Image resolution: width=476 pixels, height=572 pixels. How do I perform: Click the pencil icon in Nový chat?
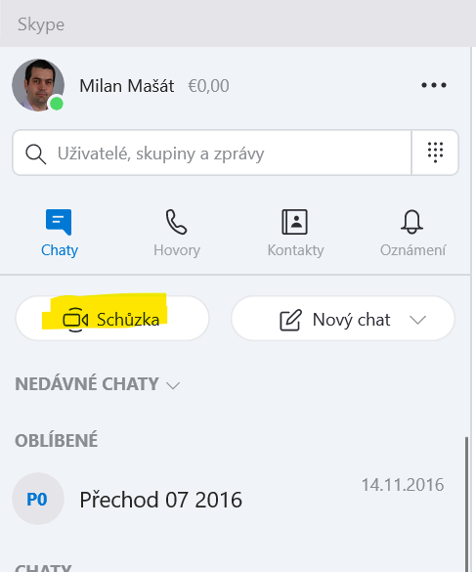click(x=290, y=320)
